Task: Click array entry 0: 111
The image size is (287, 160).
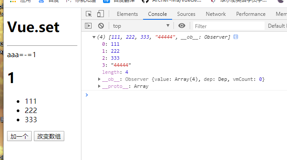Action: (x=111, y=44)
